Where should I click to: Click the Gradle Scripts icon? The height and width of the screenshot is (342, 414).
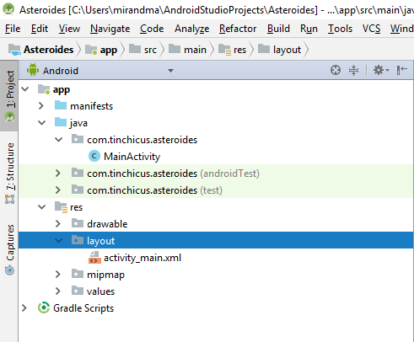44,307
